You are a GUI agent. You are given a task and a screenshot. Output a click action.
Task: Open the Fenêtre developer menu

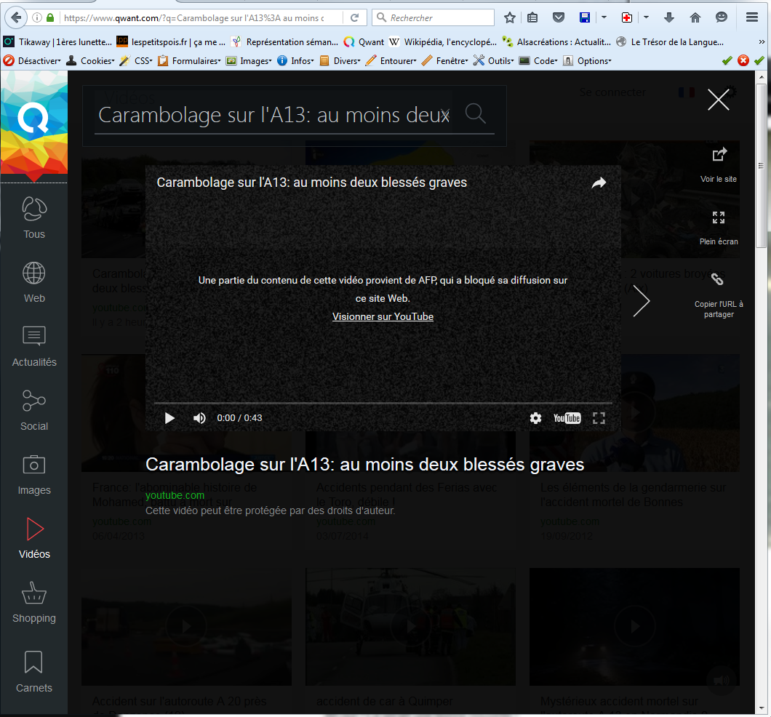[445, 60]
